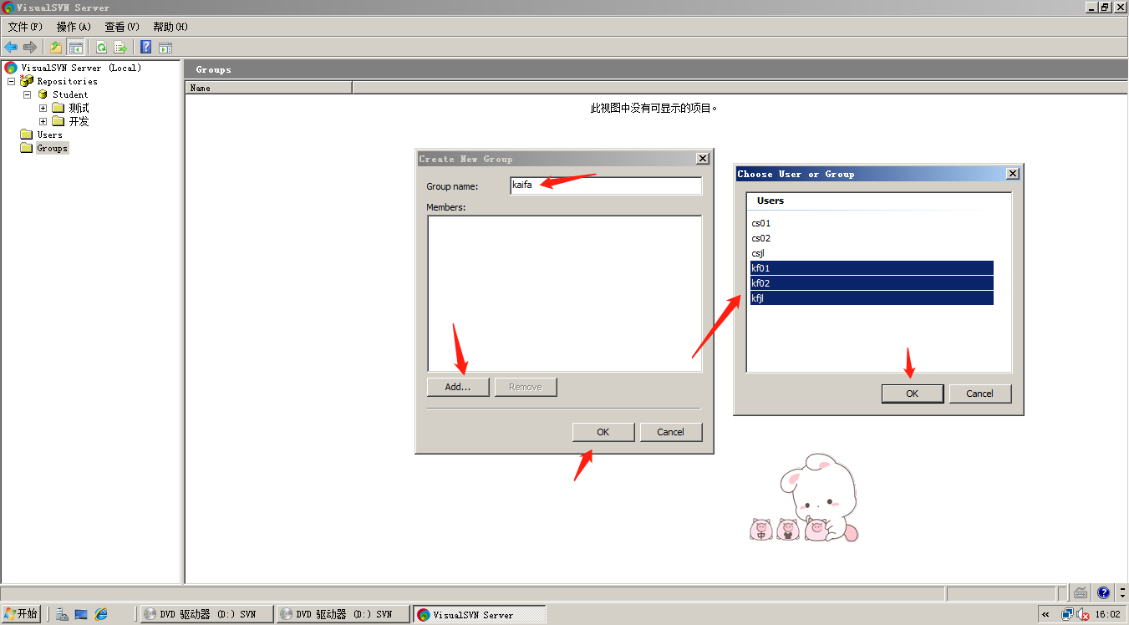This screenshot has width=1129, height=625.
Task: Click the Forward arrow toolbar icon
Action: point(30,48)
